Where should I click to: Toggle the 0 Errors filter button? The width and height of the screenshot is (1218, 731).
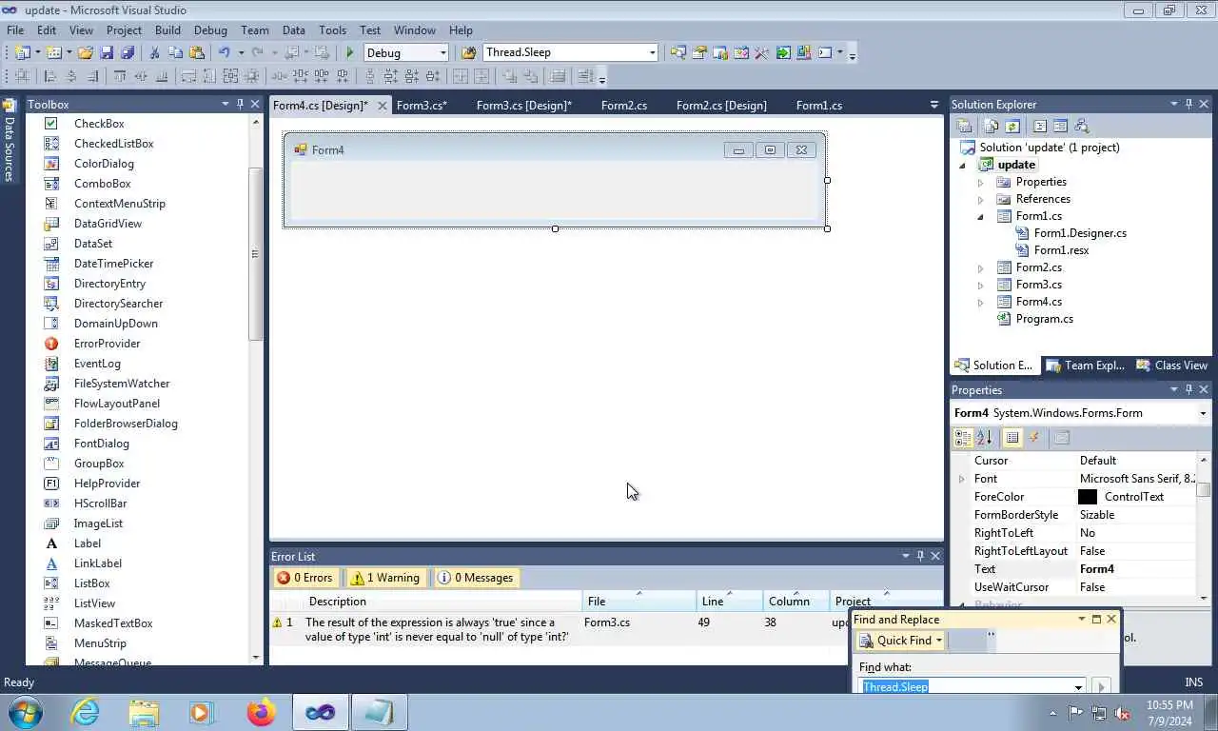304,578
